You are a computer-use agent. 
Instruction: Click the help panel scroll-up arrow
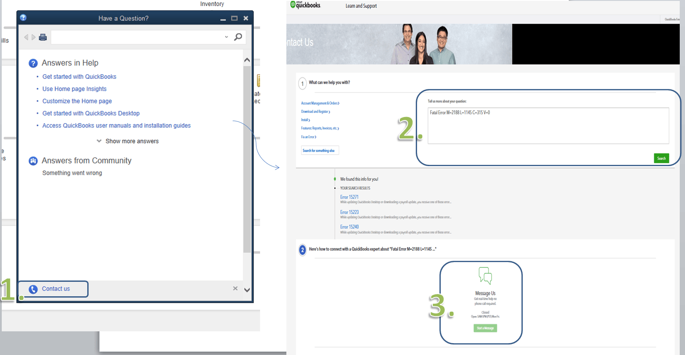point(247,60)
